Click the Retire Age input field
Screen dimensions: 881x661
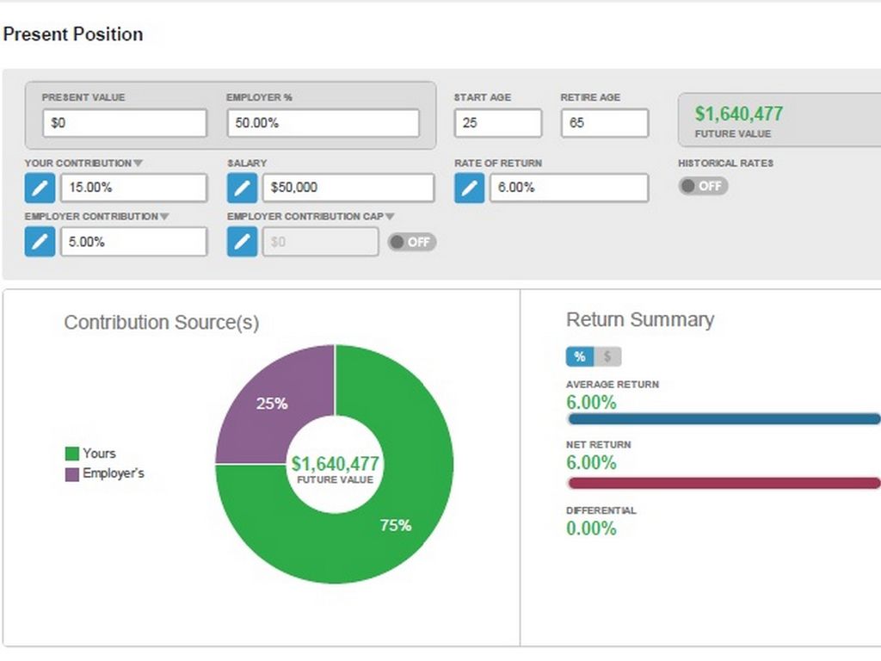[x=604, y=123]
